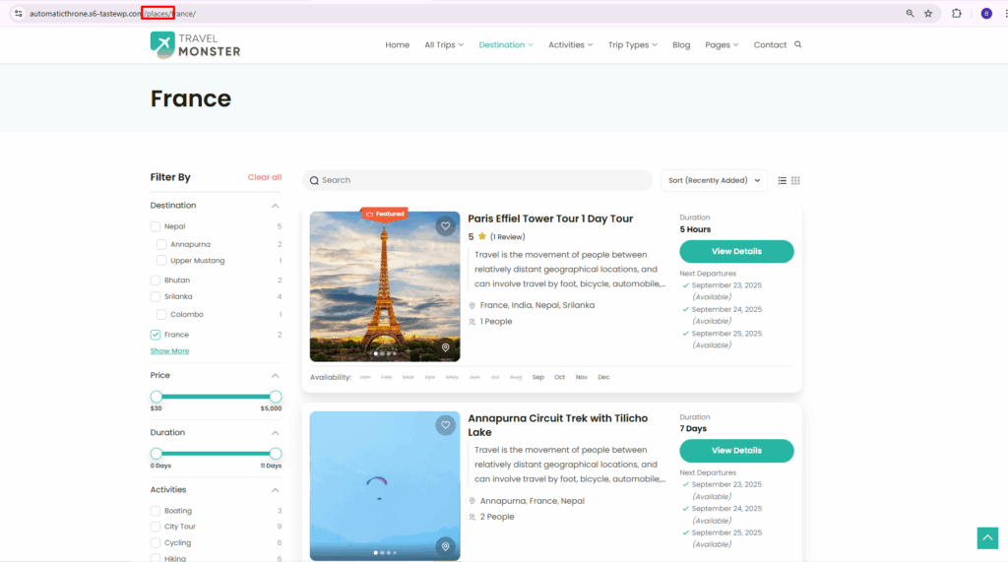Click View Details for Paris tour
The image size is (1008, 562).
pos(736,252)
